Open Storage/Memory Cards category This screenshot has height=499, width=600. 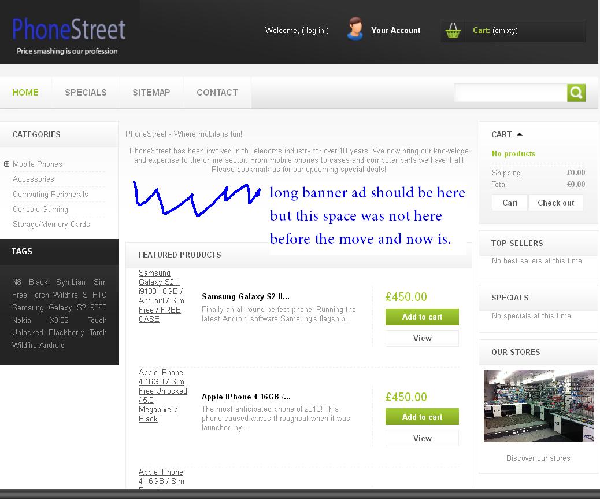51,224
